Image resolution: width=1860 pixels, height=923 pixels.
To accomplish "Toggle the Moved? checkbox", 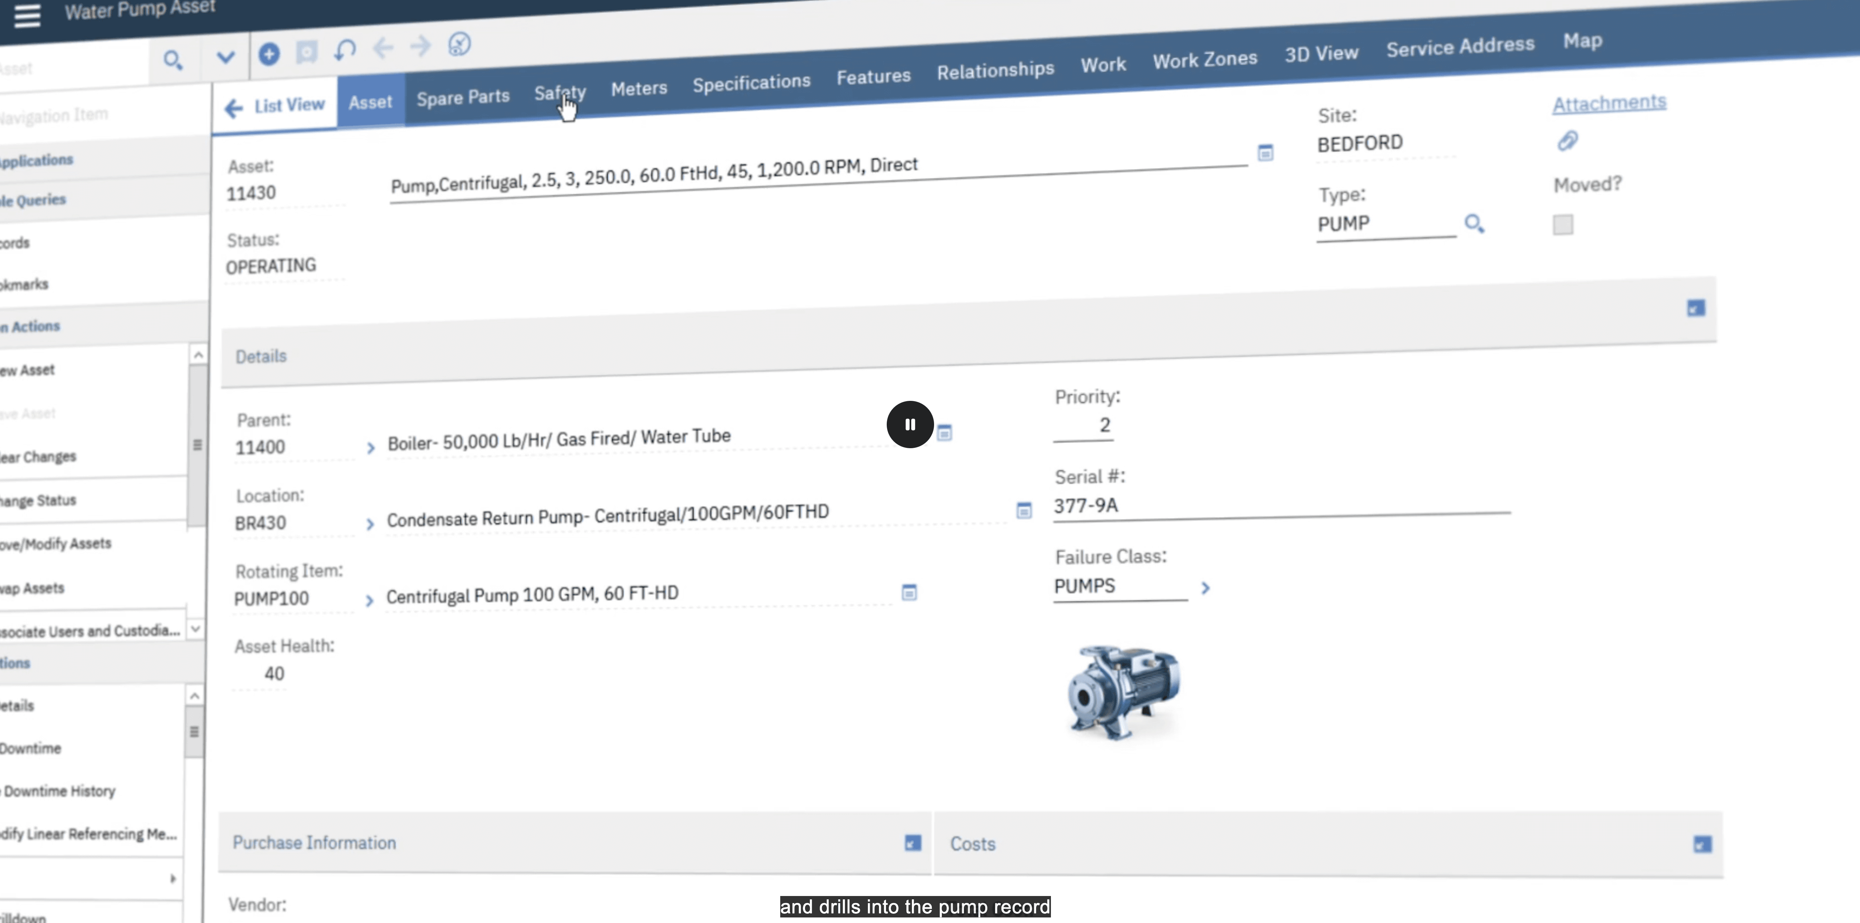I will [x=1563, y=224].
